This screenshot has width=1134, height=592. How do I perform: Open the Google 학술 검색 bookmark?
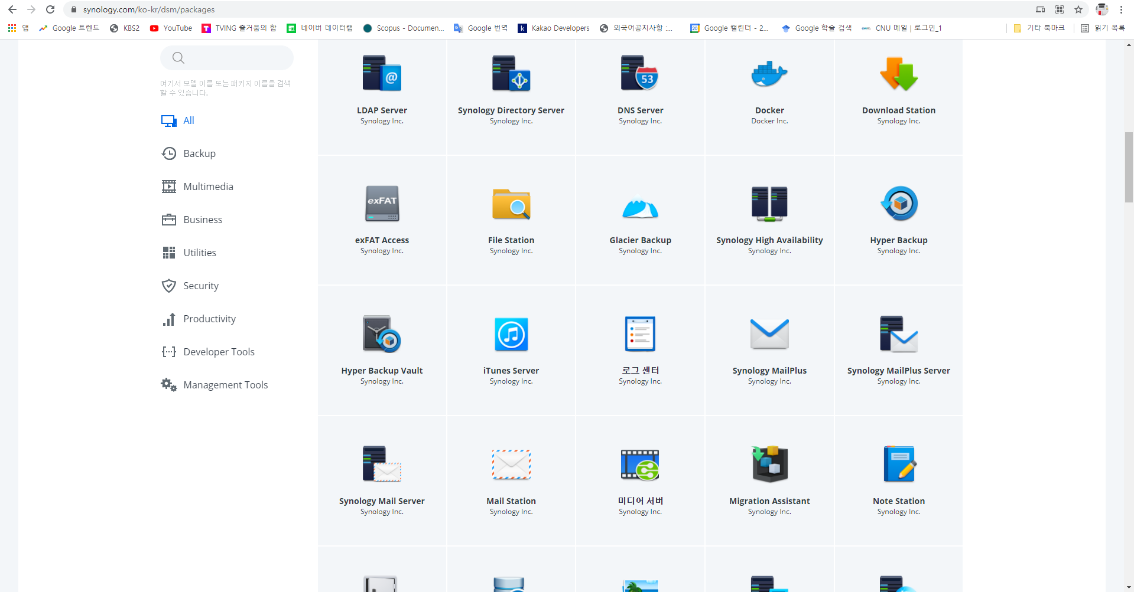click(817, 28)
